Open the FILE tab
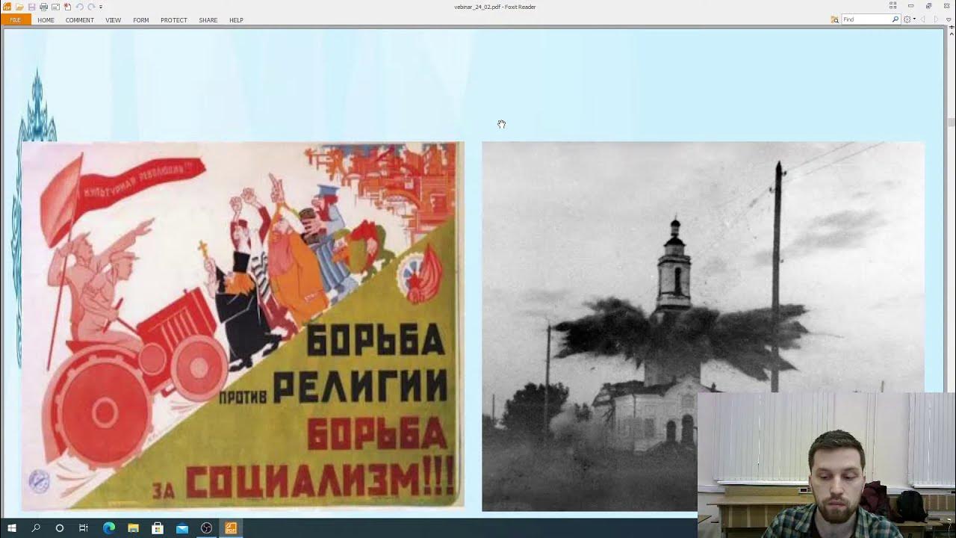Image resolution: width=956 pixels, height=538 pixels. click(16, 20)
